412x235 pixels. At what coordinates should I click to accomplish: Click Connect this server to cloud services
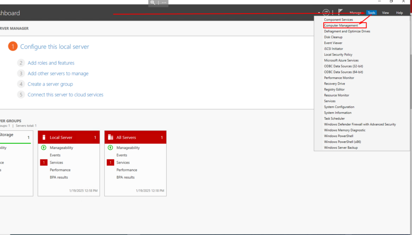coord(65,95)
